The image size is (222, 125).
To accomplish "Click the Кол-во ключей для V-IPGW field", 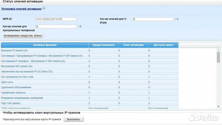I will coord(153,19).
